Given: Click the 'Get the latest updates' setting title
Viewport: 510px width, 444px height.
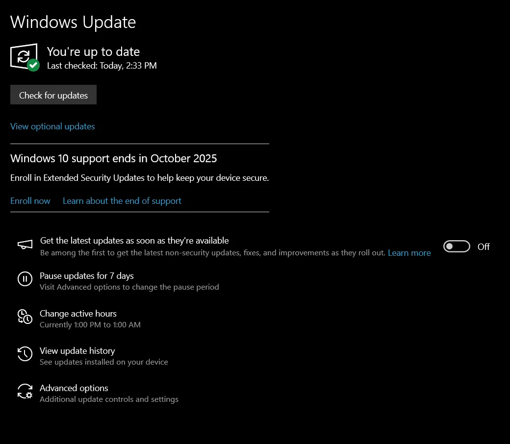Looking at the screenshot, I should 134,241.
